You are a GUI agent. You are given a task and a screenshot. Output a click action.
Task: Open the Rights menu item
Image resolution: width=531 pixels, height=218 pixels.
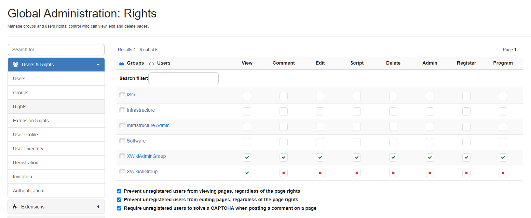click(x=56, y=107)
